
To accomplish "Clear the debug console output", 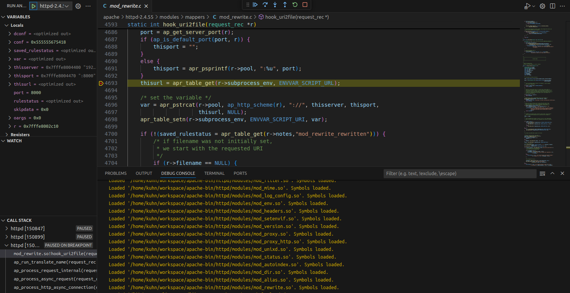I will coord(542,174).
